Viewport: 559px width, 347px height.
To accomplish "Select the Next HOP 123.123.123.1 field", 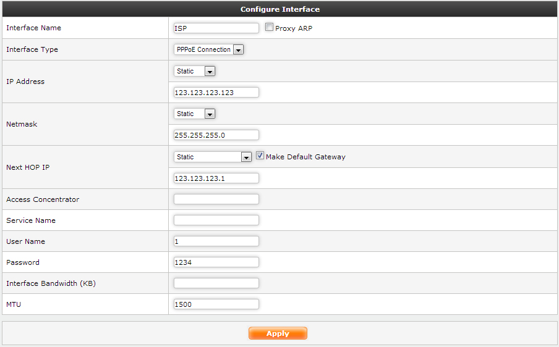I will [x=216, y=178].
